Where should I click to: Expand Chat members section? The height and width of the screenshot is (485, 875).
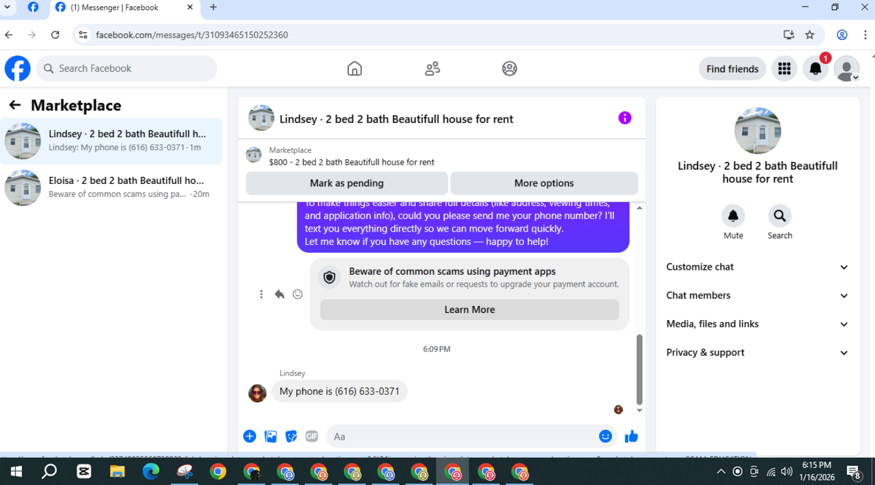click(757, 296)
